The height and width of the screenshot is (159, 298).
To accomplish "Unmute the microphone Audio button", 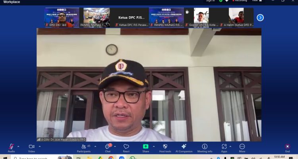I will point(12,147).
